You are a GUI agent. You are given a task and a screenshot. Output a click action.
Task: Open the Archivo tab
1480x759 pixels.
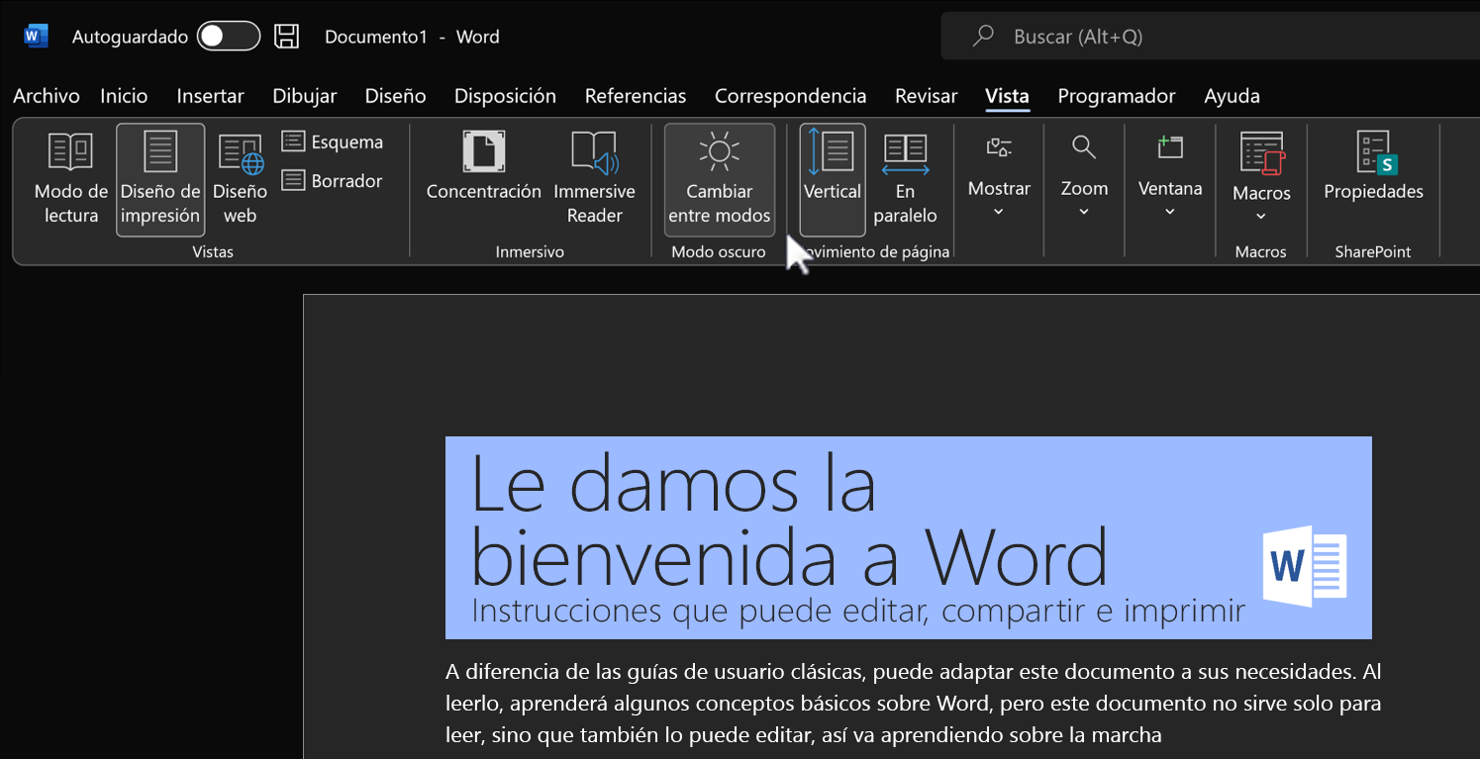click(x=47, y=96)
